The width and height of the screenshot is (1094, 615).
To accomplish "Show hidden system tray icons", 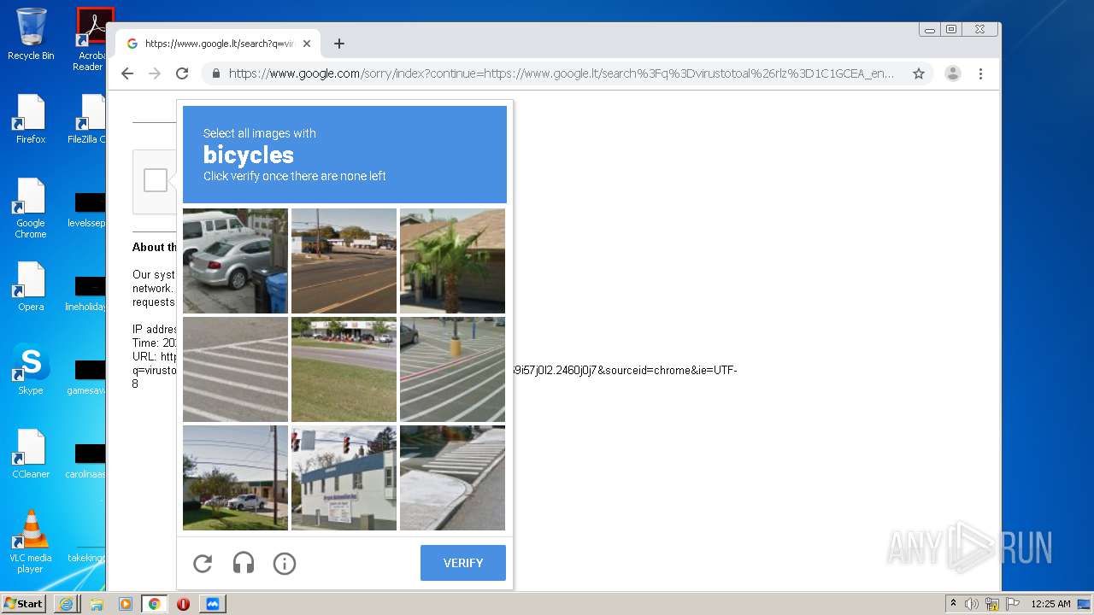I will coord(953,604).
